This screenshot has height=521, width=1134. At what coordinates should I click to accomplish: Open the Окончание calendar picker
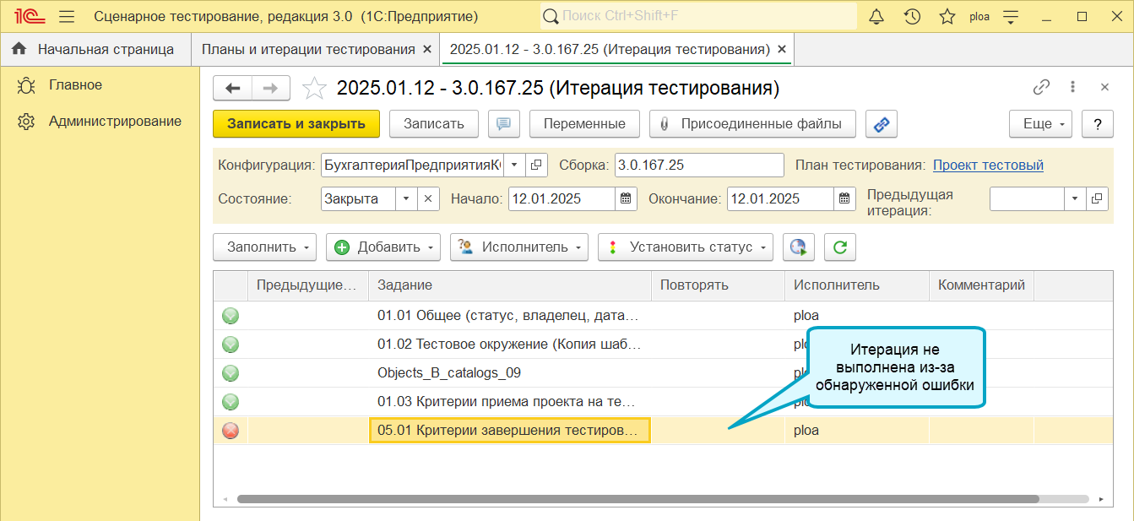pos(845,199)
